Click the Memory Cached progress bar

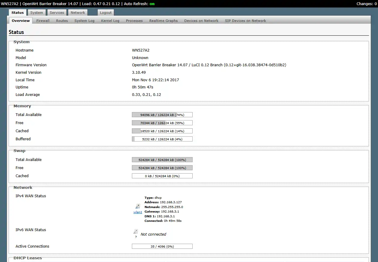162,131
